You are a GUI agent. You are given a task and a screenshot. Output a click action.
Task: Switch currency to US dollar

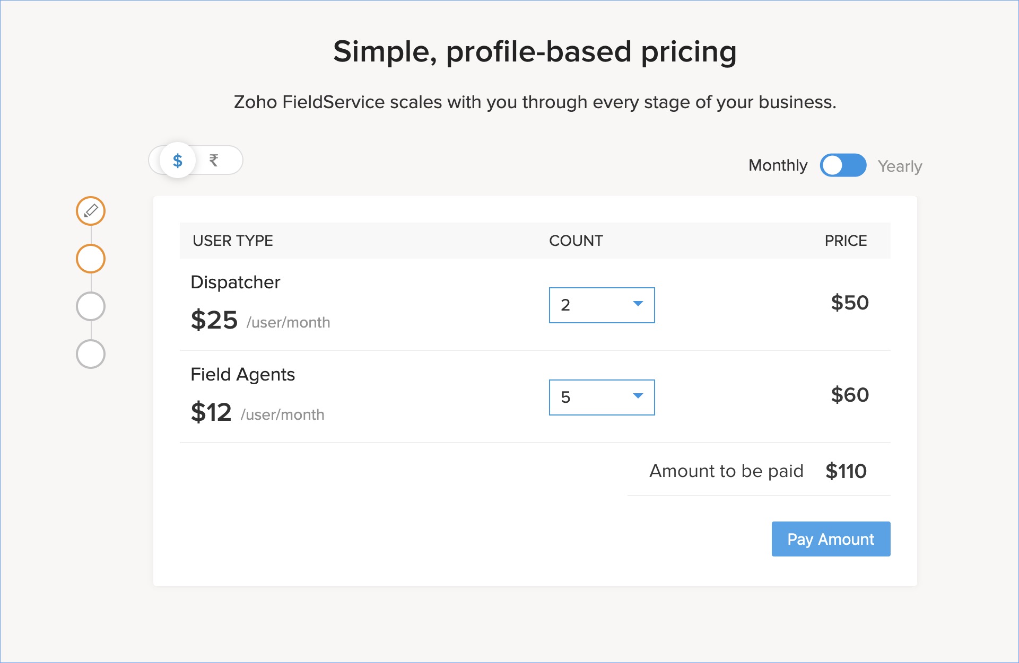tap(178, 160)
